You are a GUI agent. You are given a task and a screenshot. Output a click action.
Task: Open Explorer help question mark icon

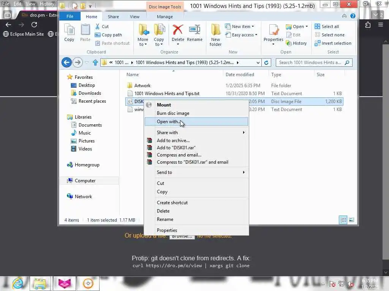point(353,16)
